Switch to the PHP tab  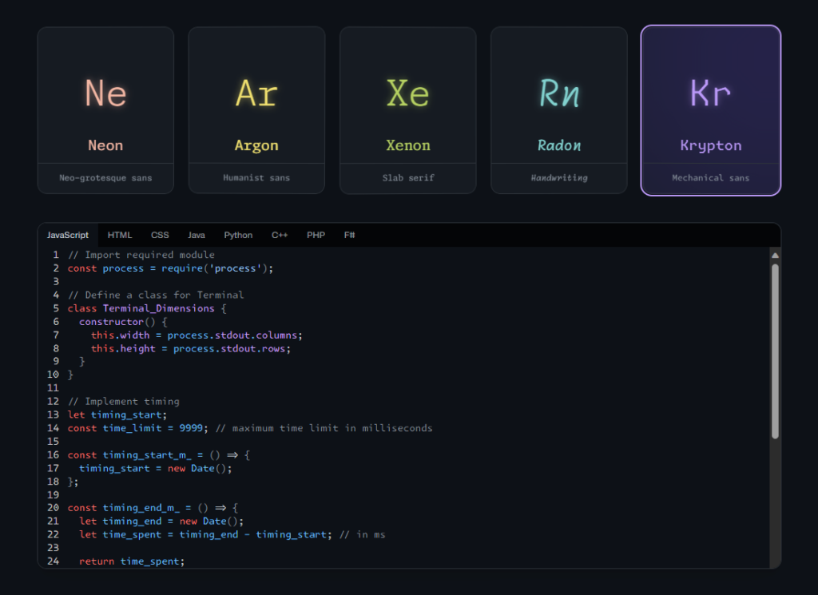coord(316,235)
